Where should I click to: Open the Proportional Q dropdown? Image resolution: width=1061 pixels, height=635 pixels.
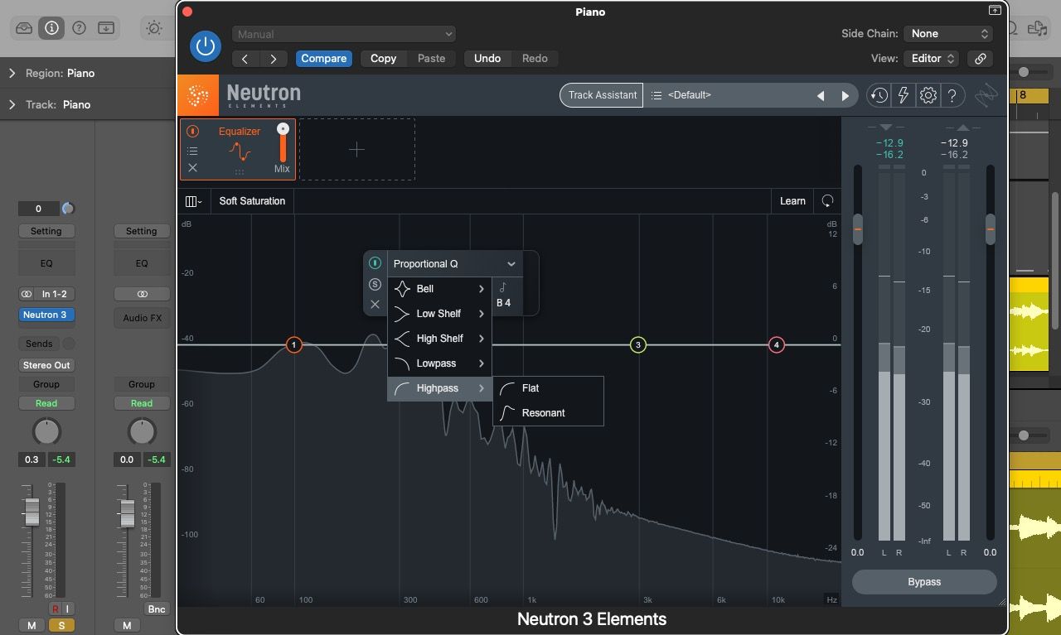click(454, 263)
